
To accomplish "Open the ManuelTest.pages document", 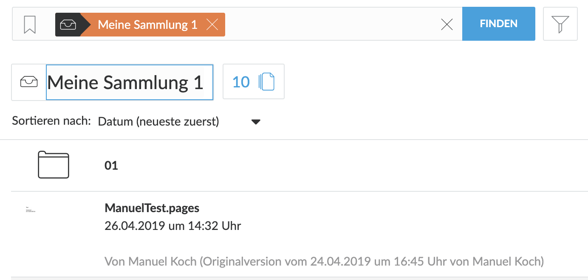I will 152,208.
